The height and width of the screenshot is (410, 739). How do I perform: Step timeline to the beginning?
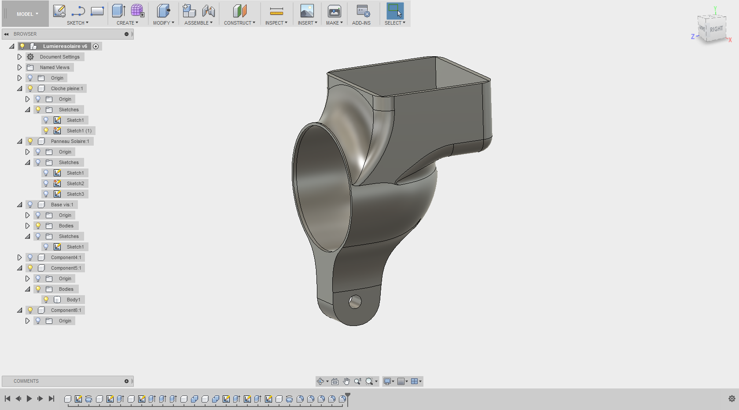7,399
